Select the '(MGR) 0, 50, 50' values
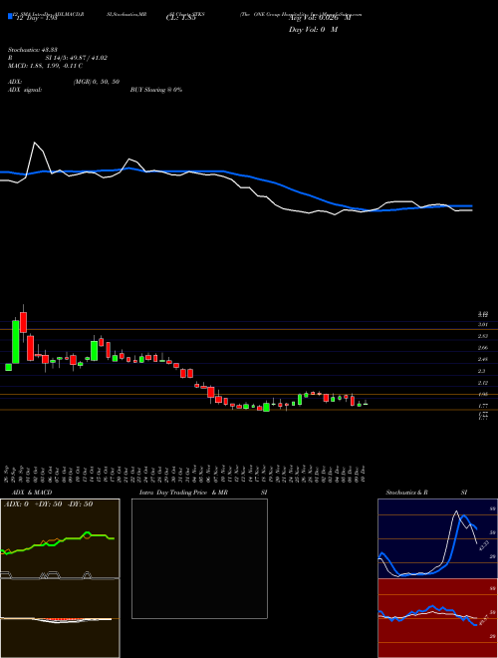 coord(97,82)
